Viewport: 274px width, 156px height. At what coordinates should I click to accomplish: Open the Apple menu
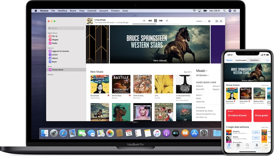click(x=36, y=11)
